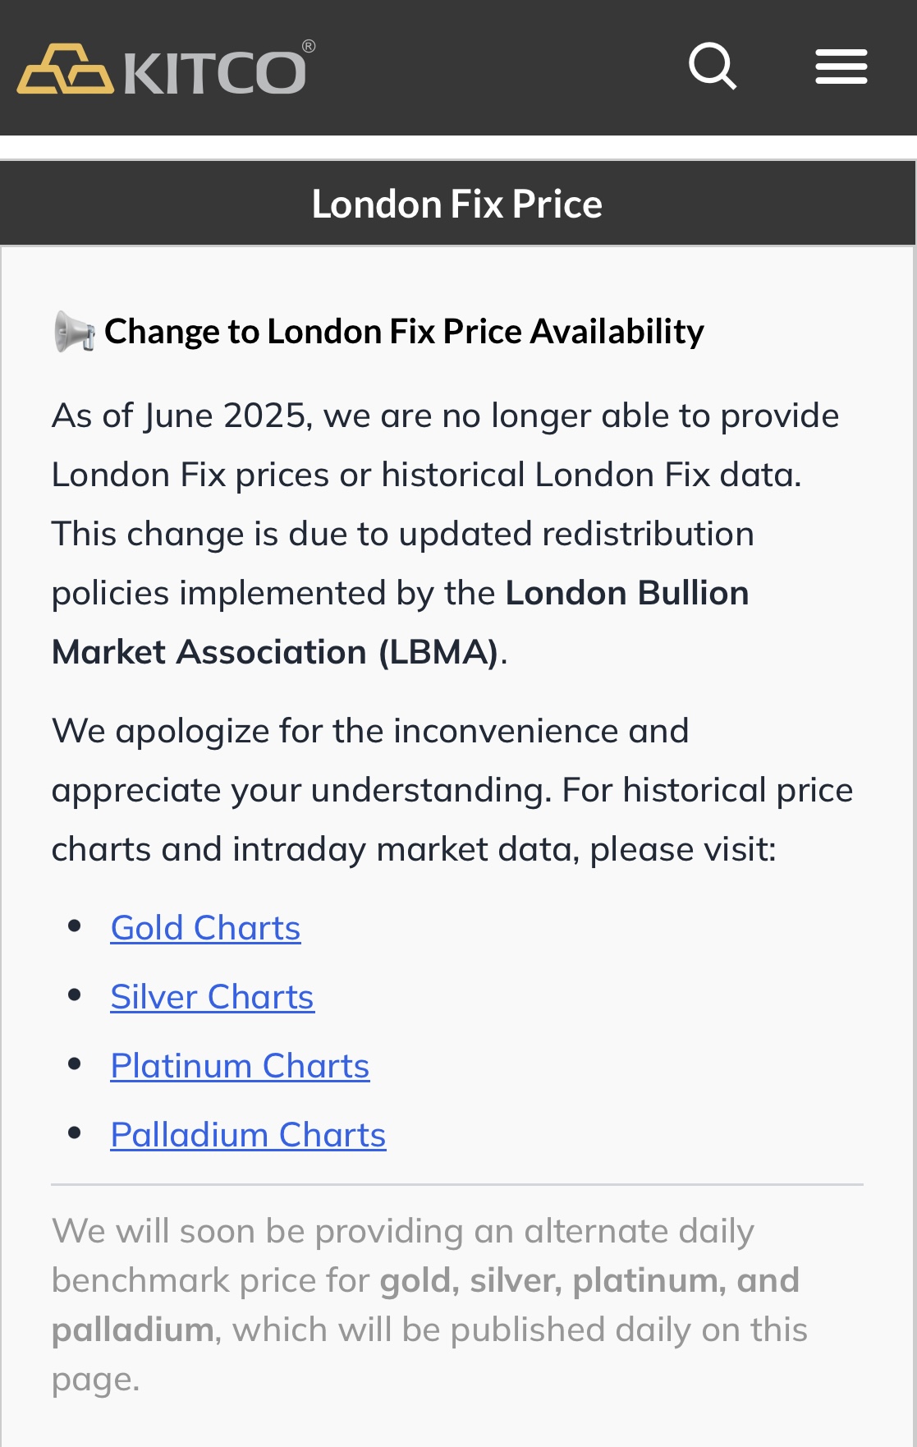The image size is (917, 1447).
Task: Go to the Palladium Charts link
Action: click(x=248, y=1135)
